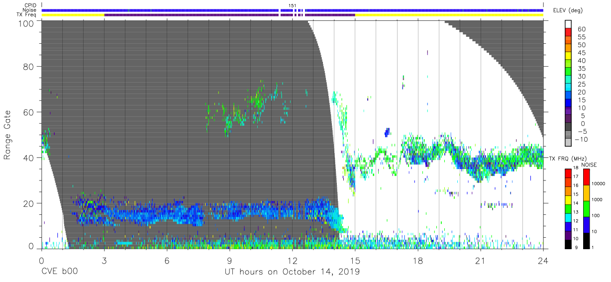Pick the yellow segment of ELEV colorbar
The height and width of the screenshot is (282, 611).
tap(569, 56)
